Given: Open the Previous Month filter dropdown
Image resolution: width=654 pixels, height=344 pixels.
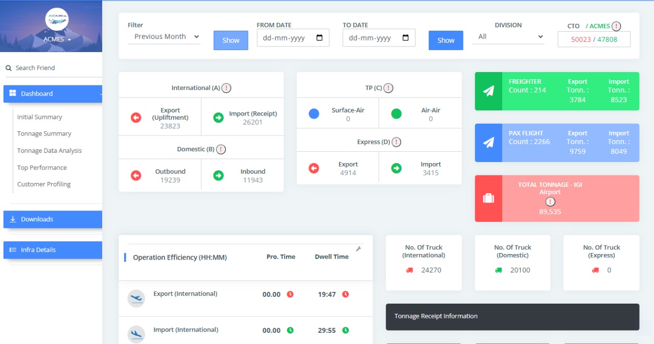Looking at the screenshot, I should [x=164, y=37].
